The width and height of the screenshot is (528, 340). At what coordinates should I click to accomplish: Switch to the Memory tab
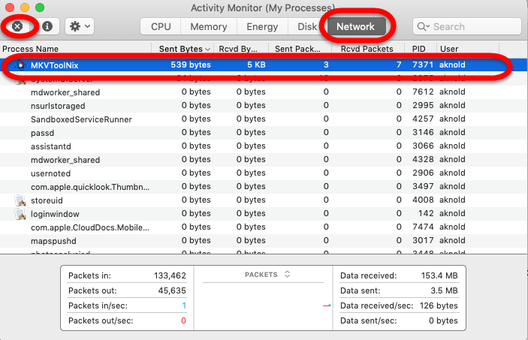(x=208, y=26)
